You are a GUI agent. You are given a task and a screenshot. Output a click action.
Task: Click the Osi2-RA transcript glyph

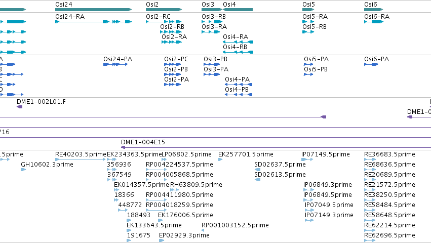point(172,42)
